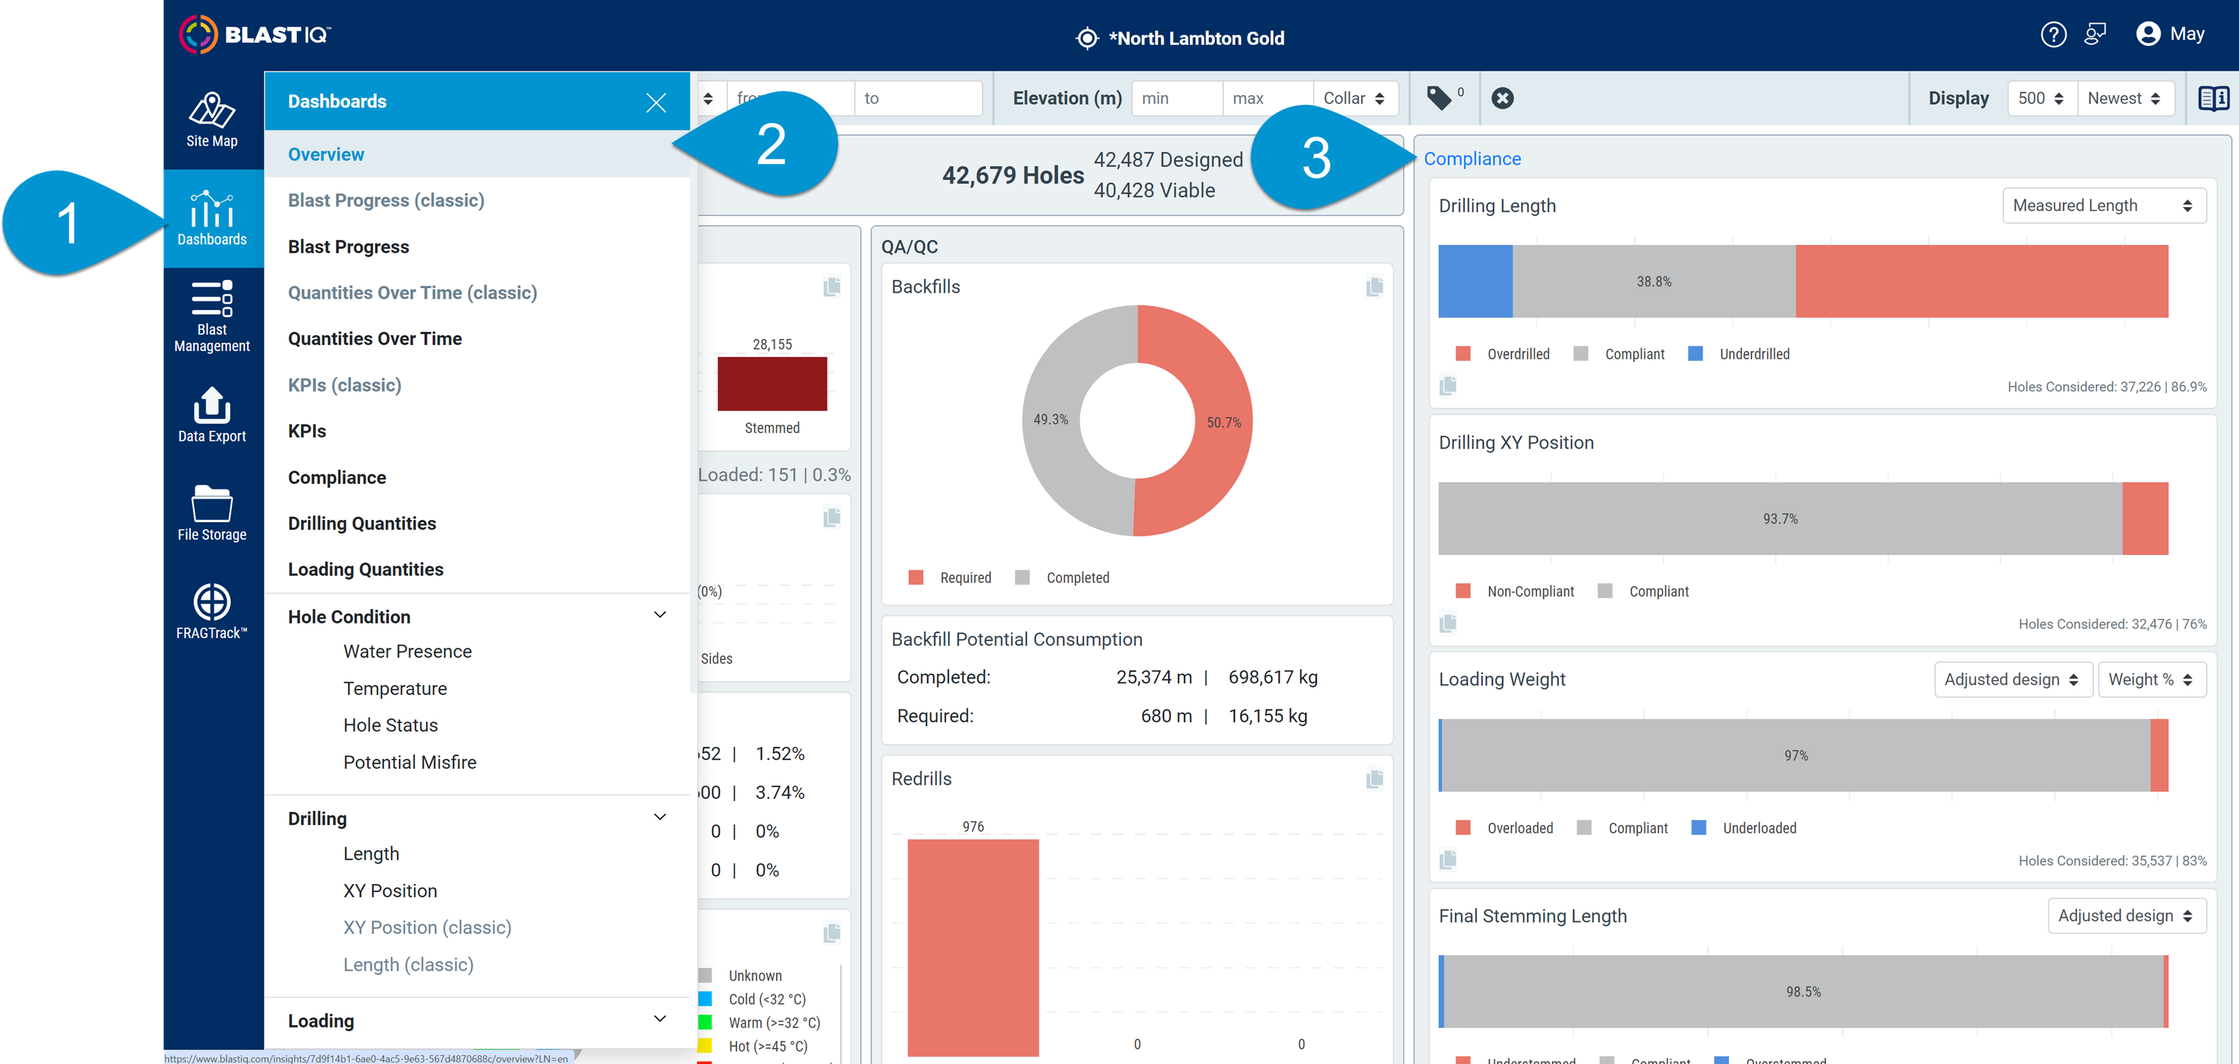Open the Display 500 count dropdown
Image resolution: width=2239 pixels, height=1064 pixels.
coord(2041,98)
